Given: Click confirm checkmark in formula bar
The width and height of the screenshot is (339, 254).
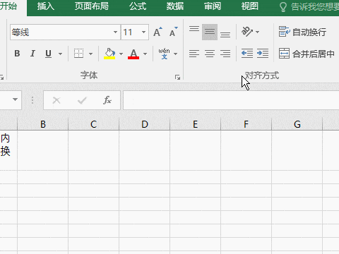Looking at the screenshot, I should [82, 101].
